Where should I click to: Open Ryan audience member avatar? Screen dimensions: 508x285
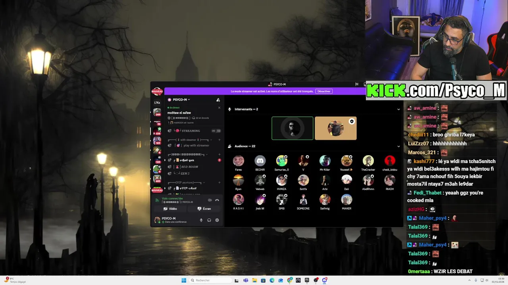coord(239,180)
